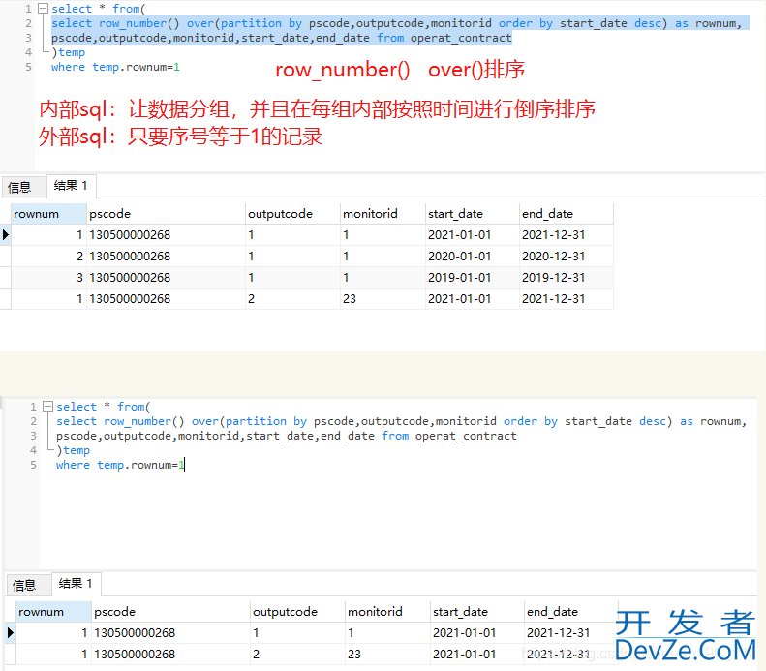Image resolution: width=766 pixels, height=671 pixels.
Task: Click pscode column header in lower result grid
Action: tap(171, 612)
